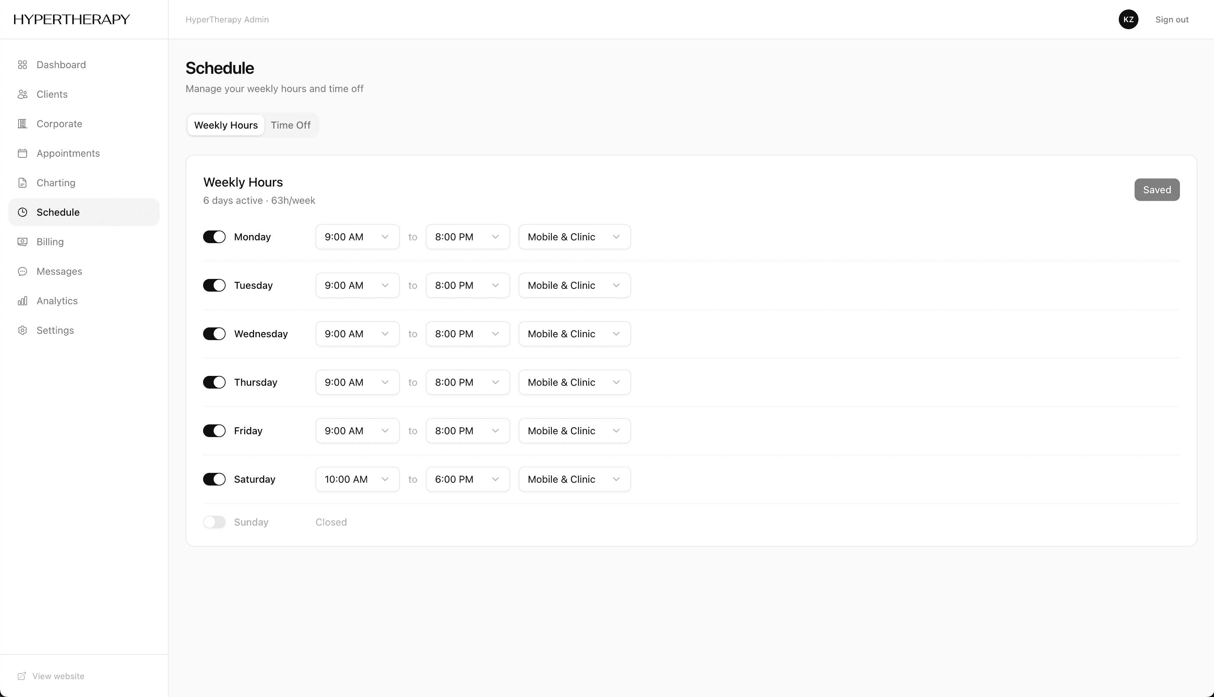Disable Monday availability toggle
Image resolution: width=1214 pixels, height=697 pixels.
[x=214, y=236]
